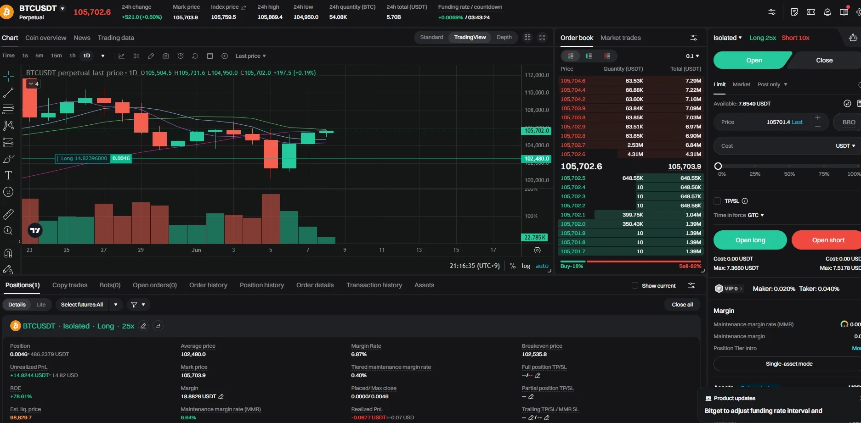861x423 pixels.
Task: Share the BTCUSDT position
Action: tap(158, 326)
